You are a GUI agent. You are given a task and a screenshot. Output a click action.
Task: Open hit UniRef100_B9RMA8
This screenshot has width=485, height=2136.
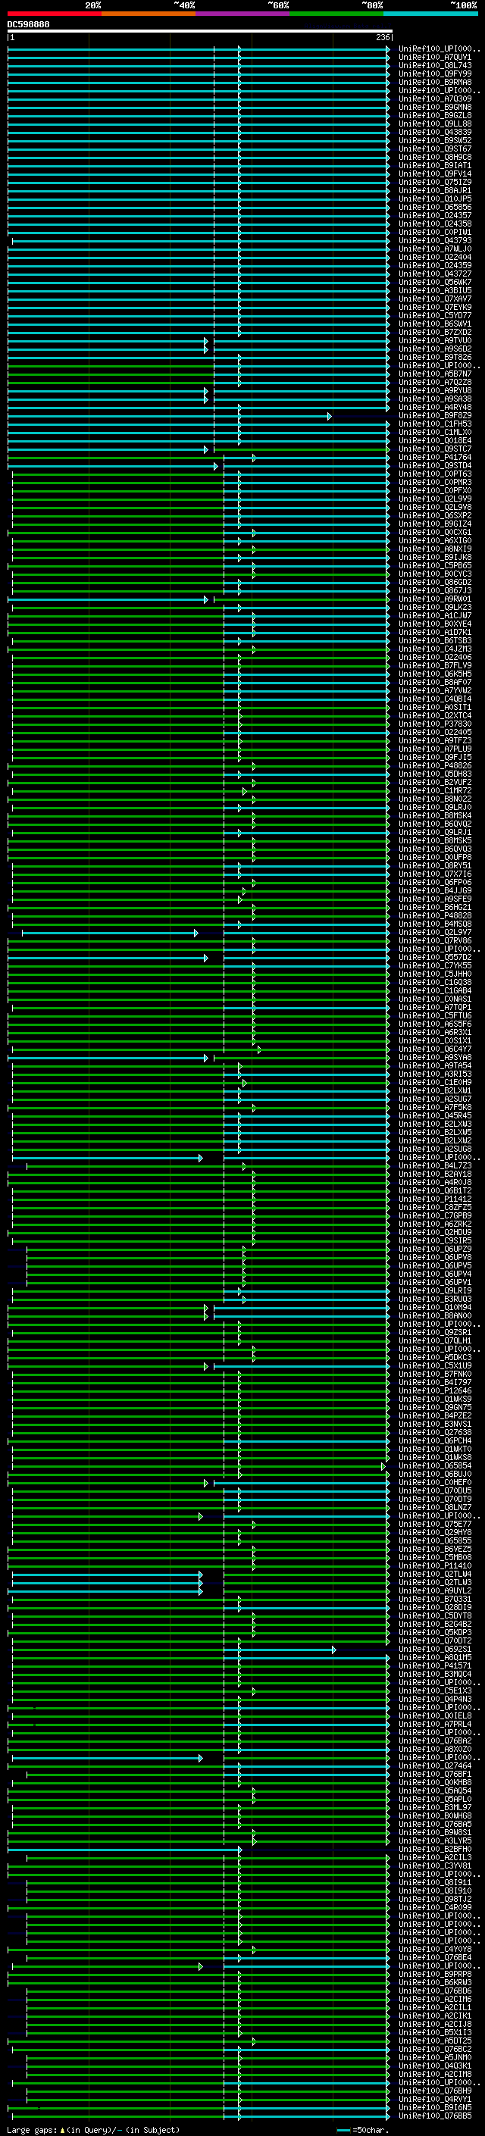pyautogui.click(x=435, y=83)
